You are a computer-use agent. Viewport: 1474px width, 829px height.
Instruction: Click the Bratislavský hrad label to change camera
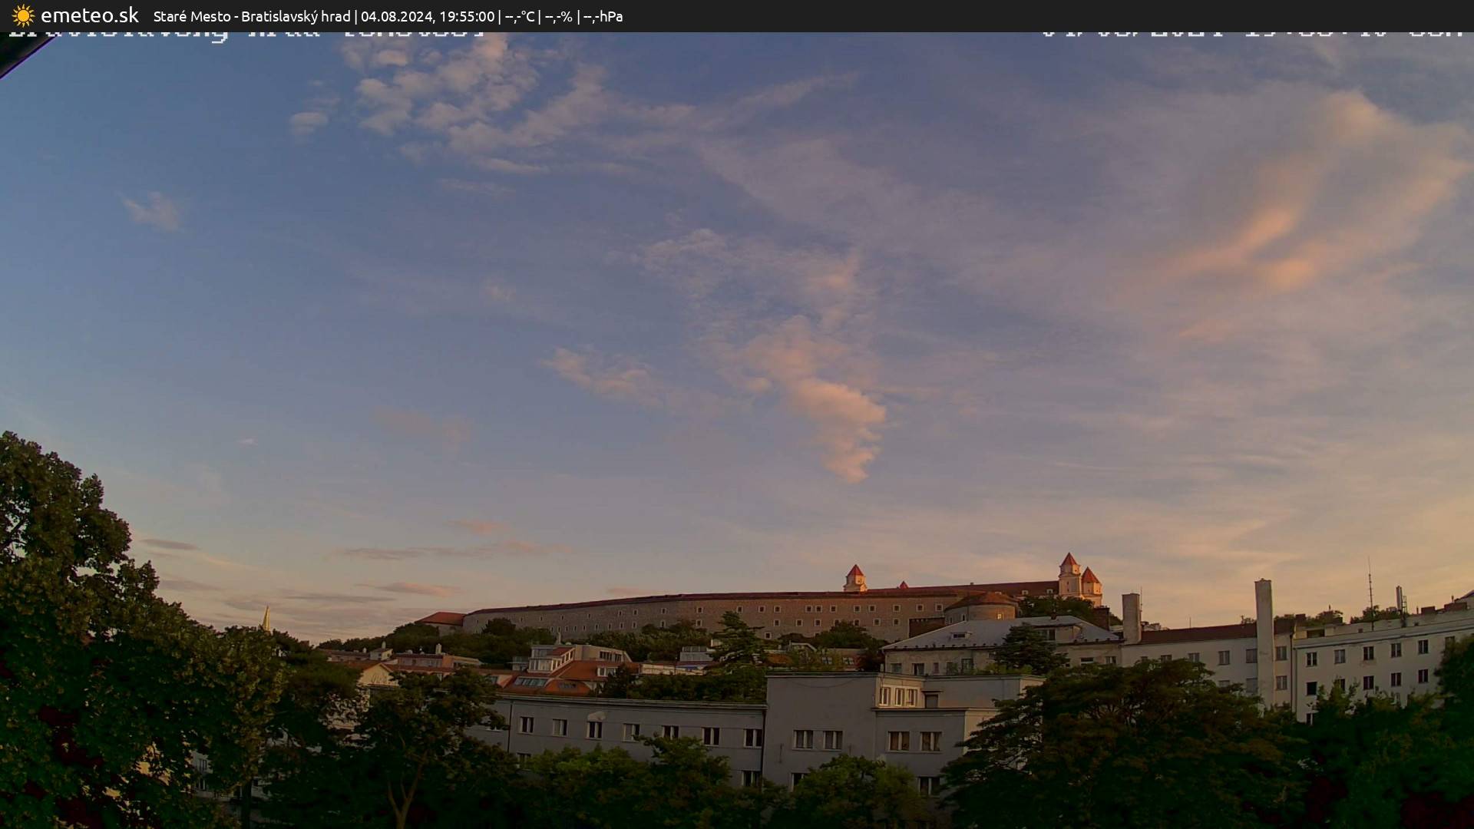coord(299,15)
